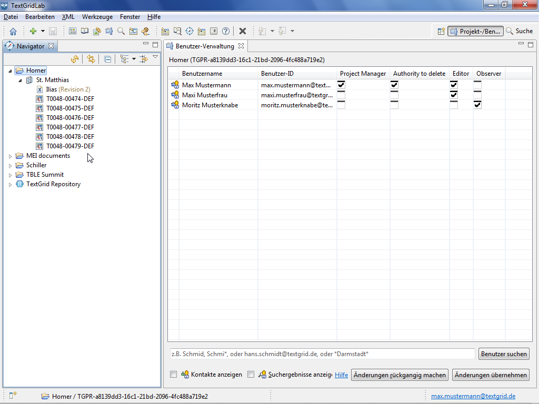Collapse all in the Navigator panel
Image resolution: width=539 pixels, height=404 pixels.
107,59
